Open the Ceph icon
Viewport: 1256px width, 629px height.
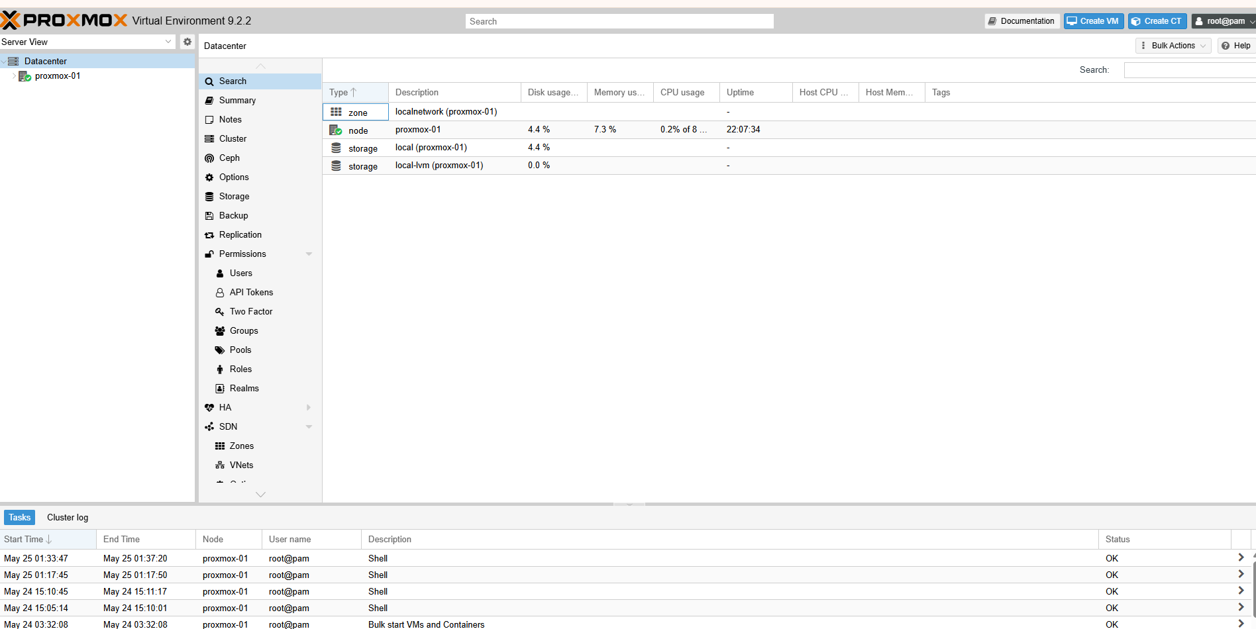(209, 158)
